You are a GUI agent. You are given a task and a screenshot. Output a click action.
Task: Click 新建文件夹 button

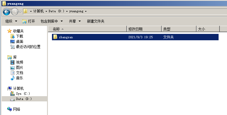(96, 21)
